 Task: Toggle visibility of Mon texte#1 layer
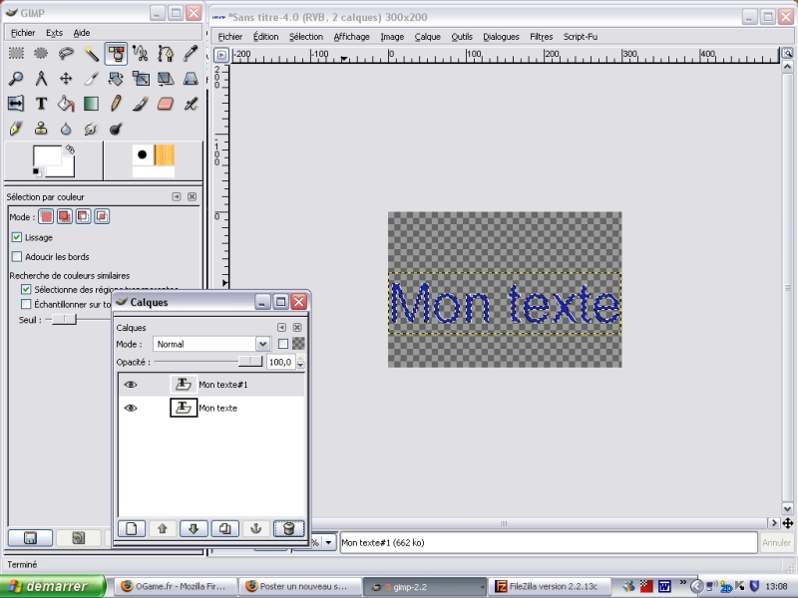(x=131, y=385)
